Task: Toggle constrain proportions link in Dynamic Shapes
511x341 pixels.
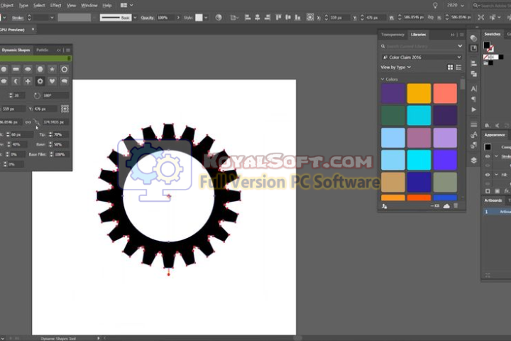Action: pos(28,122)
